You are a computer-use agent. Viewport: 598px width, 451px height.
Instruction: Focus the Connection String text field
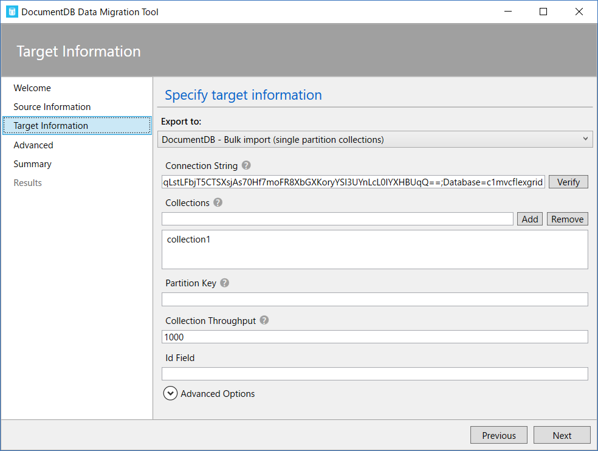click(353, 182)
